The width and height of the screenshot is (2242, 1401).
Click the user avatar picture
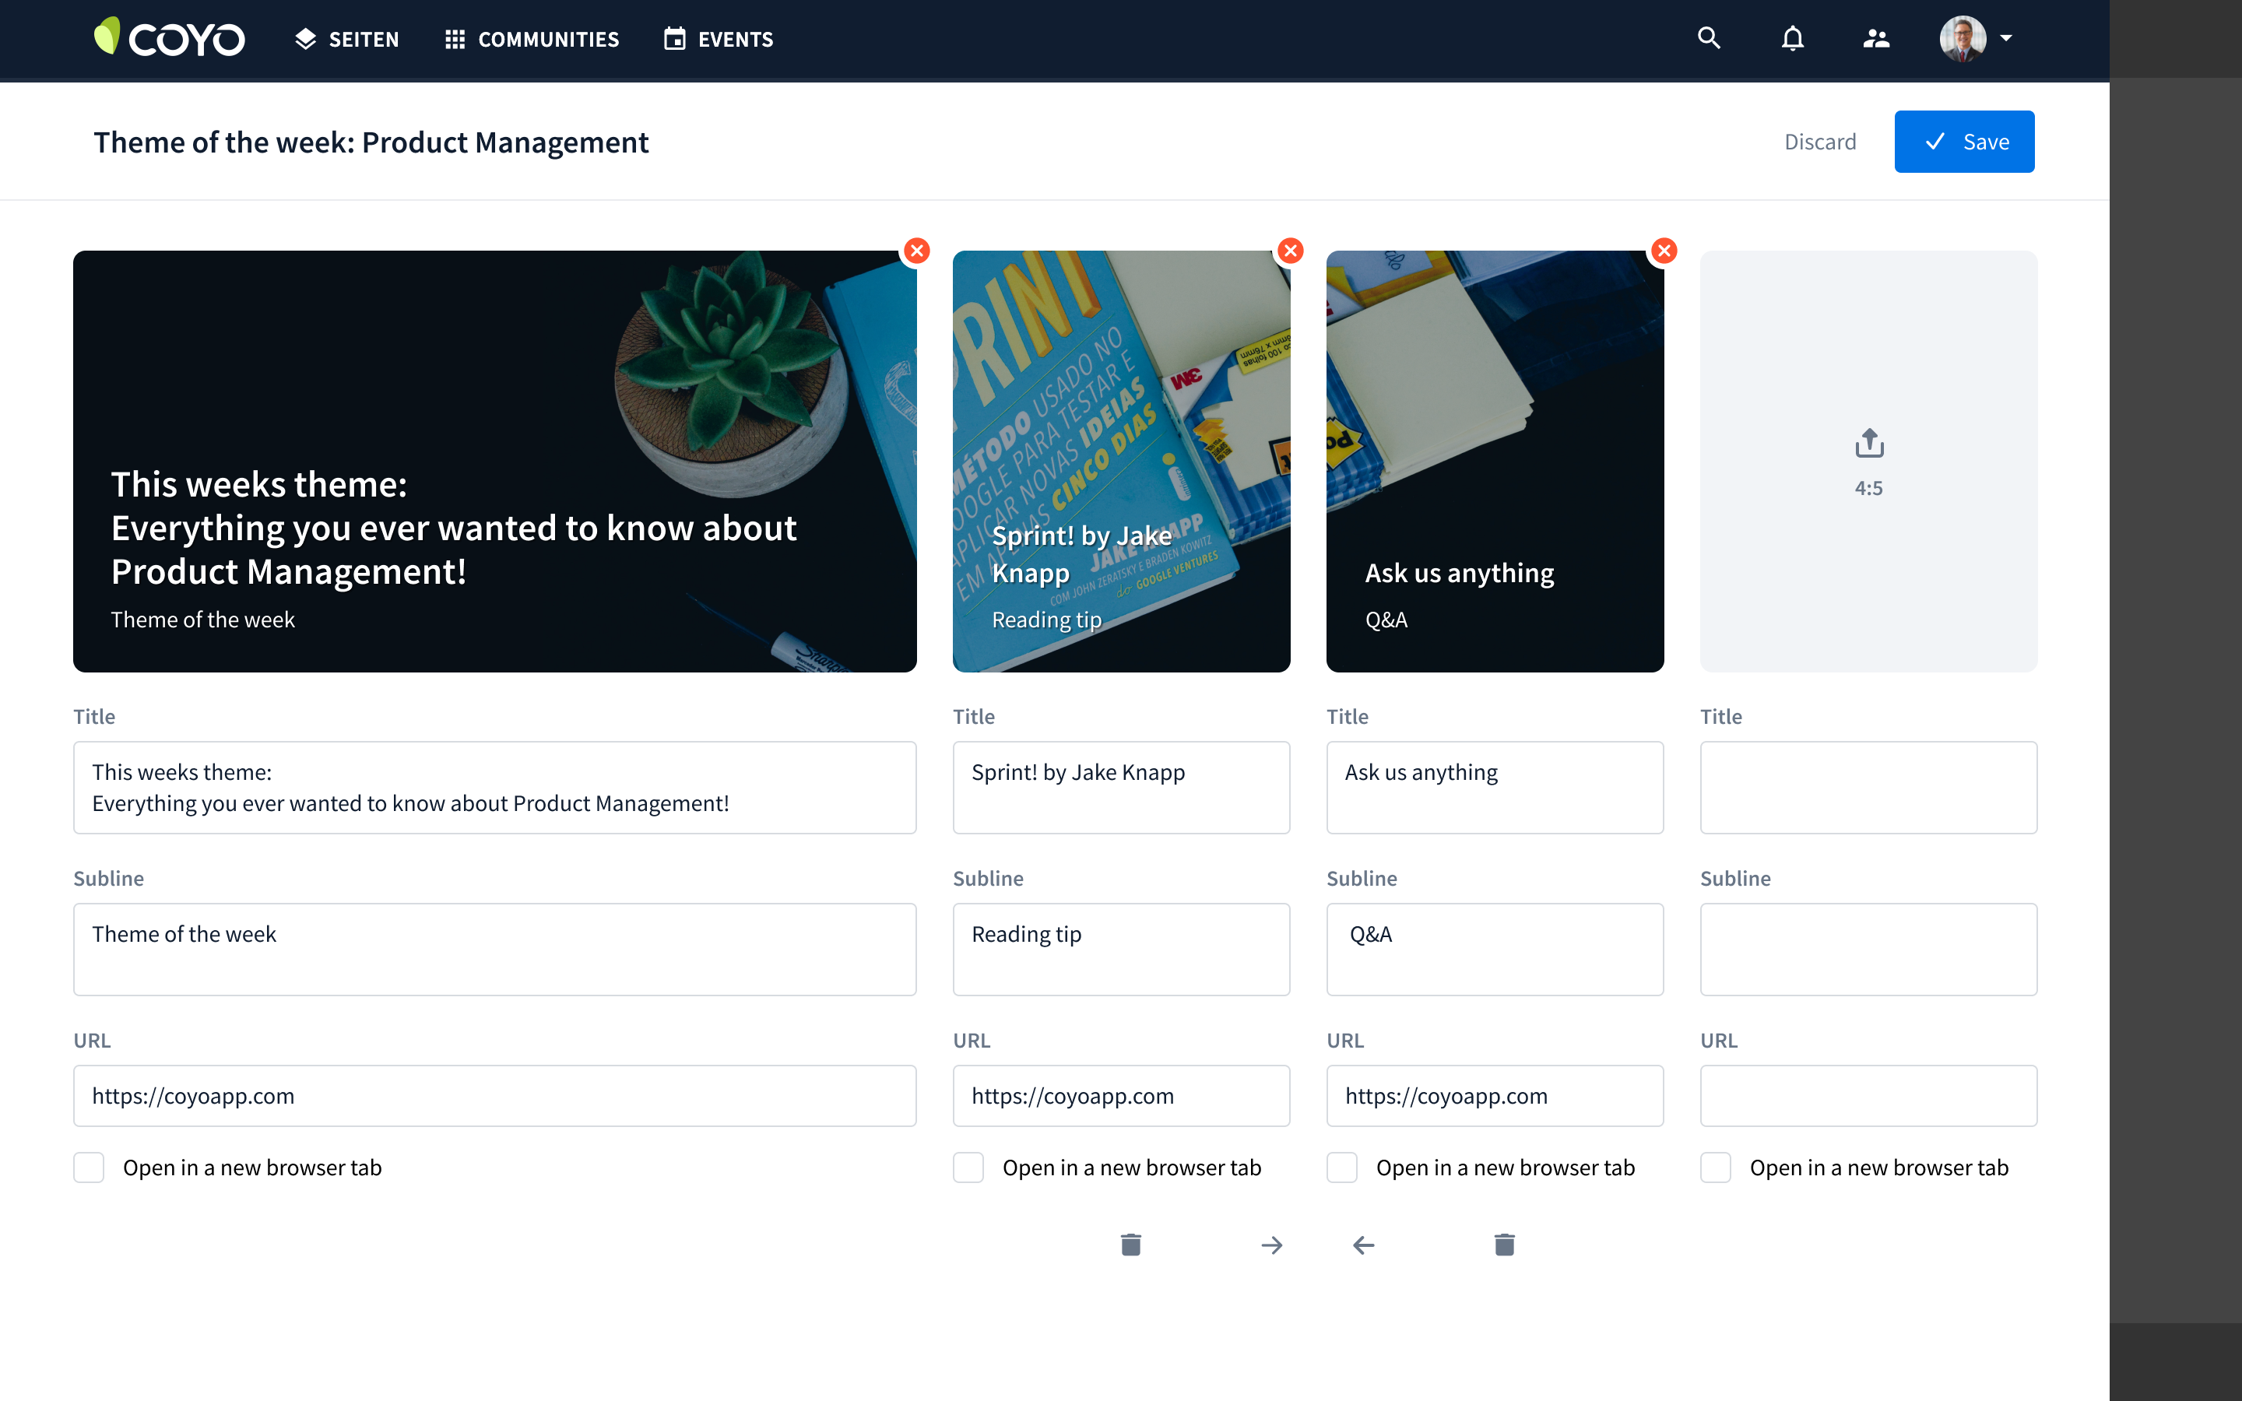coord(1963,38)
